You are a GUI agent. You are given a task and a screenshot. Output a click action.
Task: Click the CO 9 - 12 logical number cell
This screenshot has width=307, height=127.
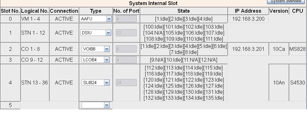click(34, 60)
